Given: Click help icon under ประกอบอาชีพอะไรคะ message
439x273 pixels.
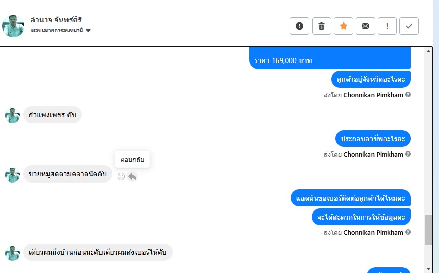Looking at the screenshot, I should pyautogui.click(x=408, y=154).
